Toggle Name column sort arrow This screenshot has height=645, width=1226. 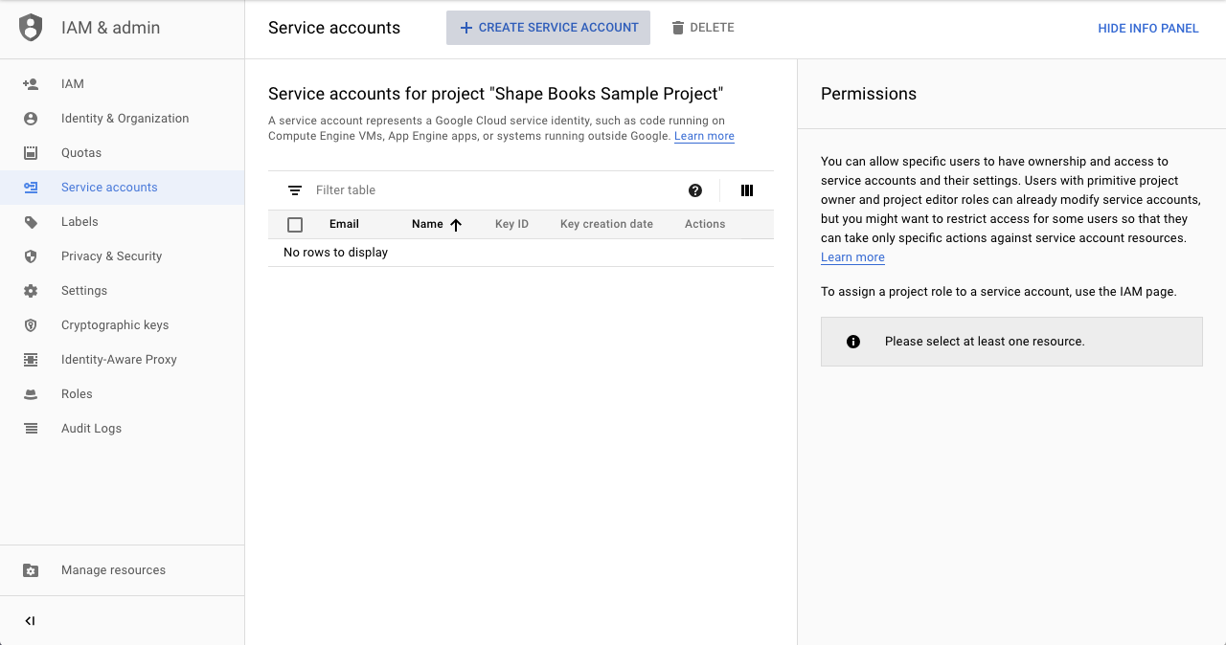pos(456,225)
